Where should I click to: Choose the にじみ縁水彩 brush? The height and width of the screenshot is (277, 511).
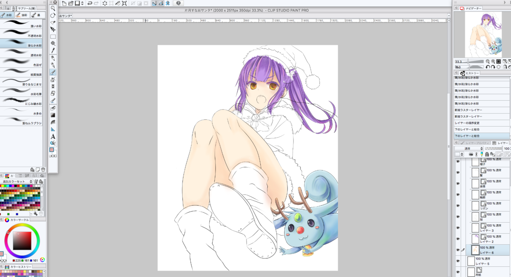(22, 101)
